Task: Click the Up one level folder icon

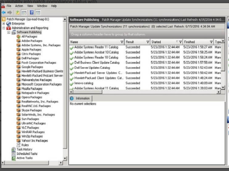Action: click(x=18, y=13)
